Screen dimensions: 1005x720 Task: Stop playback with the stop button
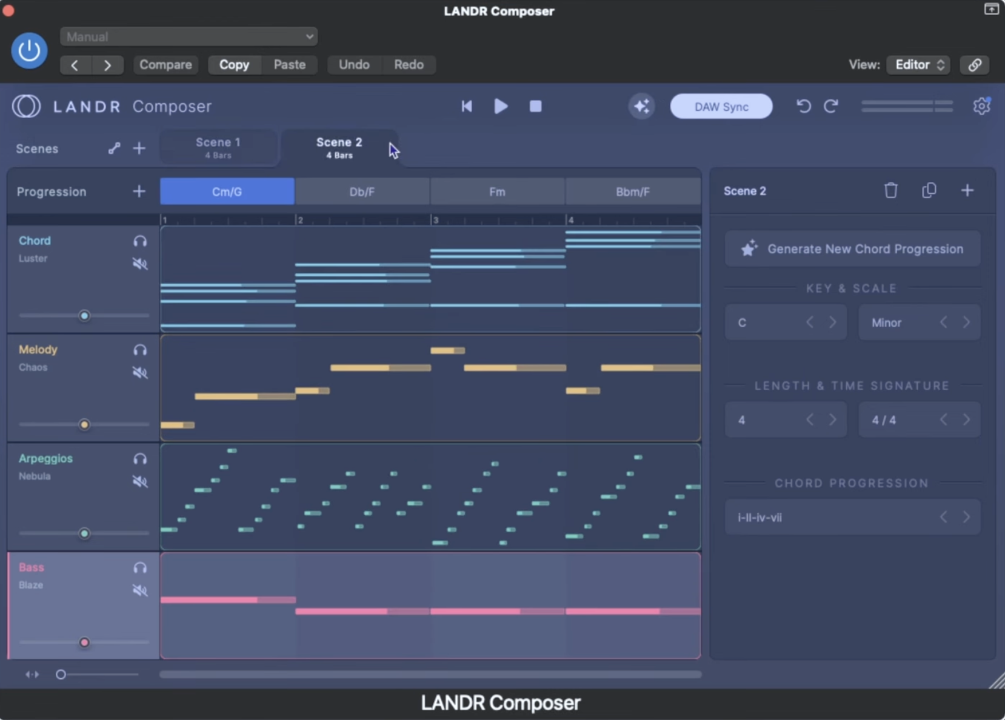click(x=535, y=107)
